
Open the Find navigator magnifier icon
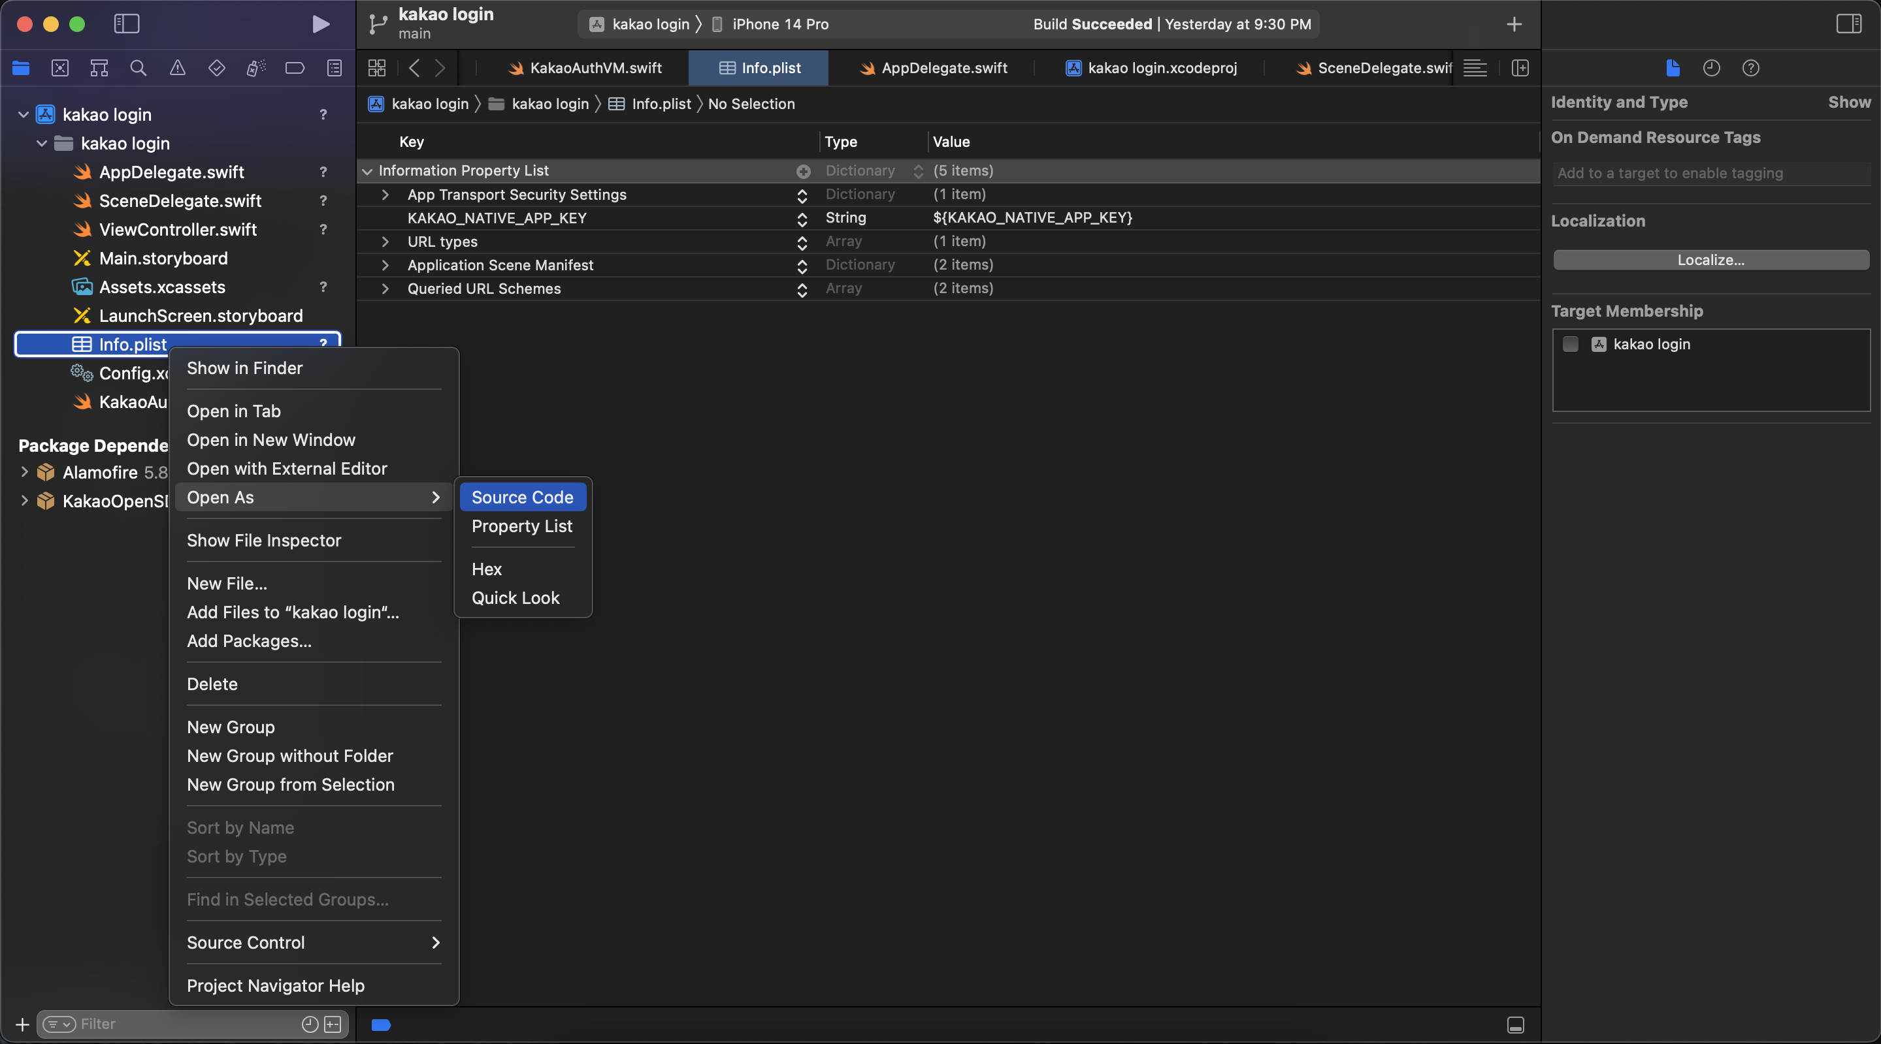(138, 68)
